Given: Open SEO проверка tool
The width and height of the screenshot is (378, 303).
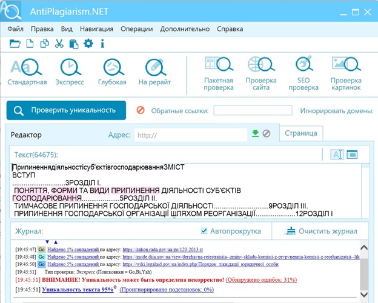Looking at the screenshot, I should coord(303,73).
